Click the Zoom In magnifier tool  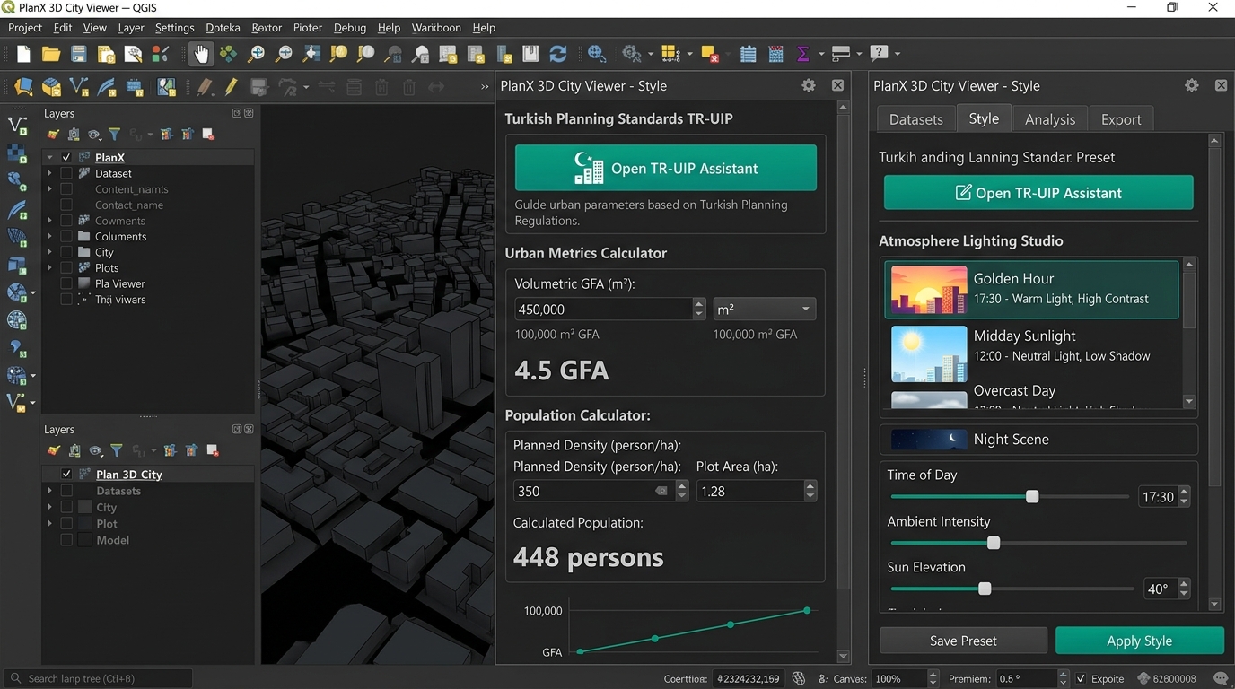256,54
